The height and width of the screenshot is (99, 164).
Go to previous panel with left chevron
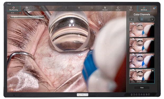click(132, 19)
